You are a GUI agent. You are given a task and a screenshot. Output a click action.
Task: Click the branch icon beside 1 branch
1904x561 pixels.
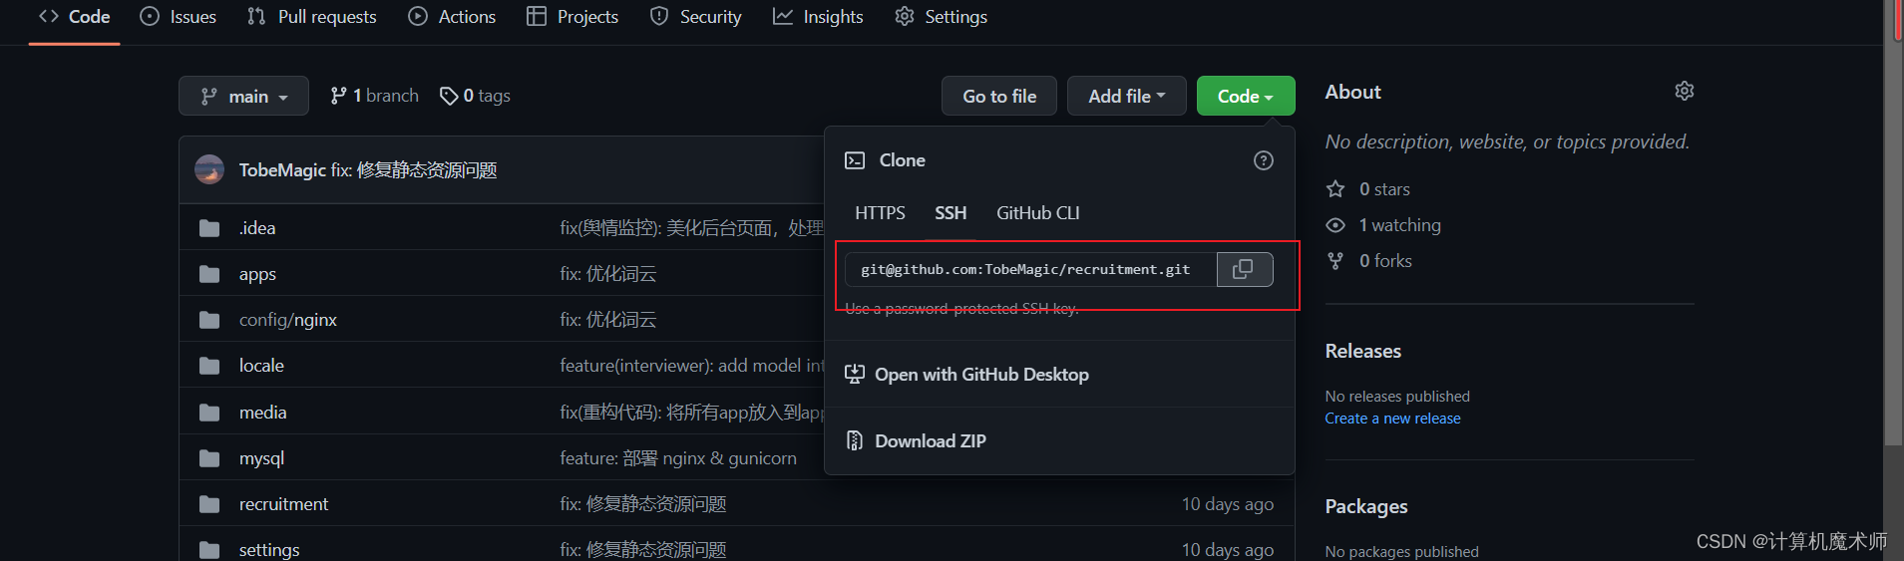tap(339, 96)
